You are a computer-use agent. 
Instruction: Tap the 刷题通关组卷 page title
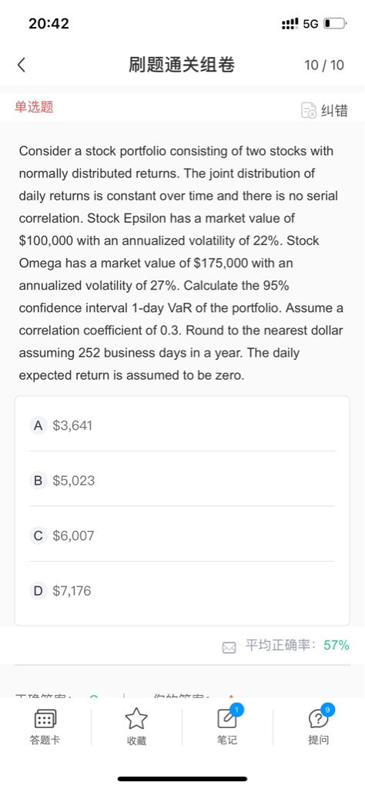point(182,65)
